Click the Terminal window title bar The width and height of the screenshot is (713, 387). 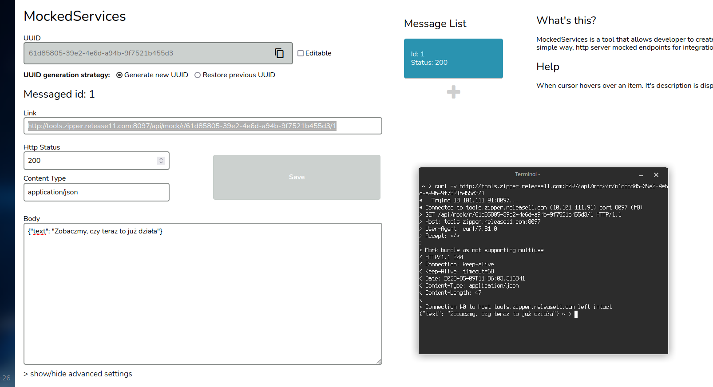coord(527,174)
